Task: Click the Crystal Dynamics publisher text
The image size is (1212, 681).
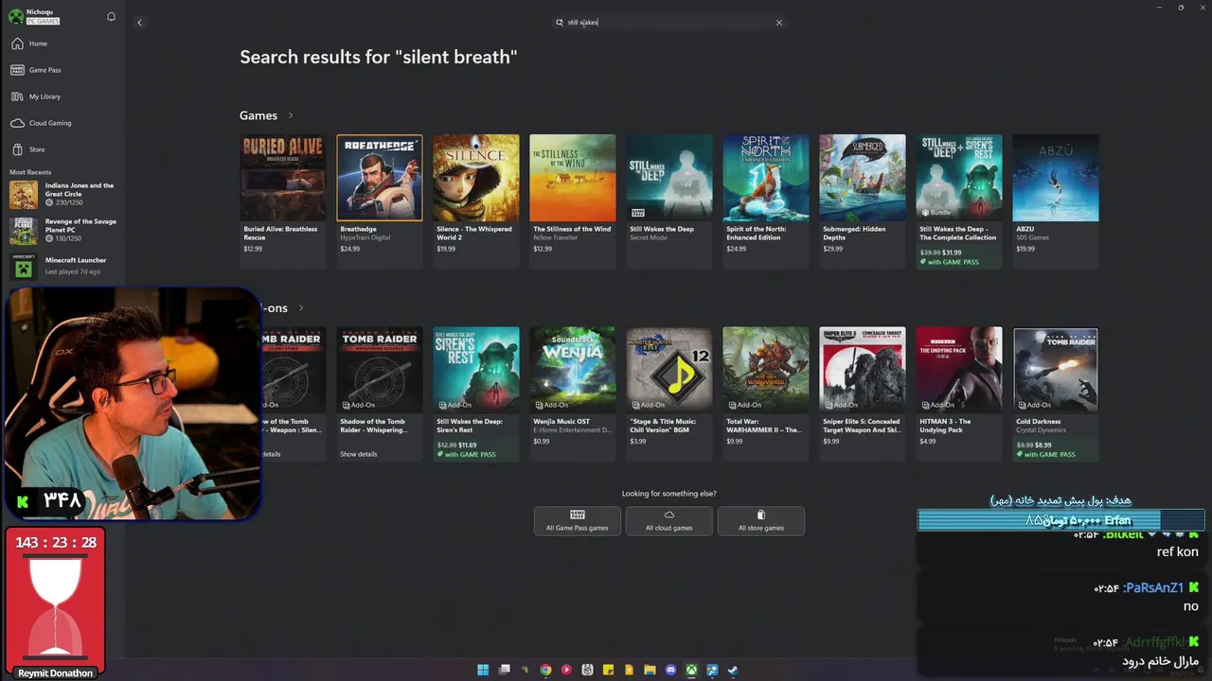Action: [x=1041, y=430]
